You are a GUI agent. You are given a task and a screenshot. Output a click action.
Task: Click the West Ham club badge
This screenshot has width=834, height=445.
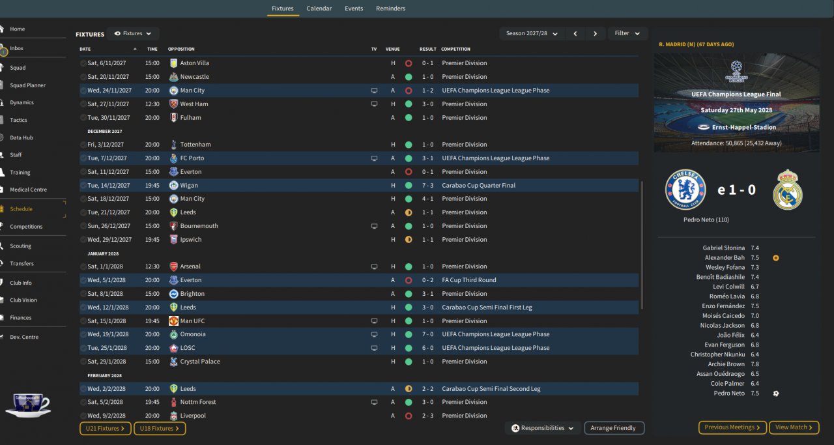[173, 104]
